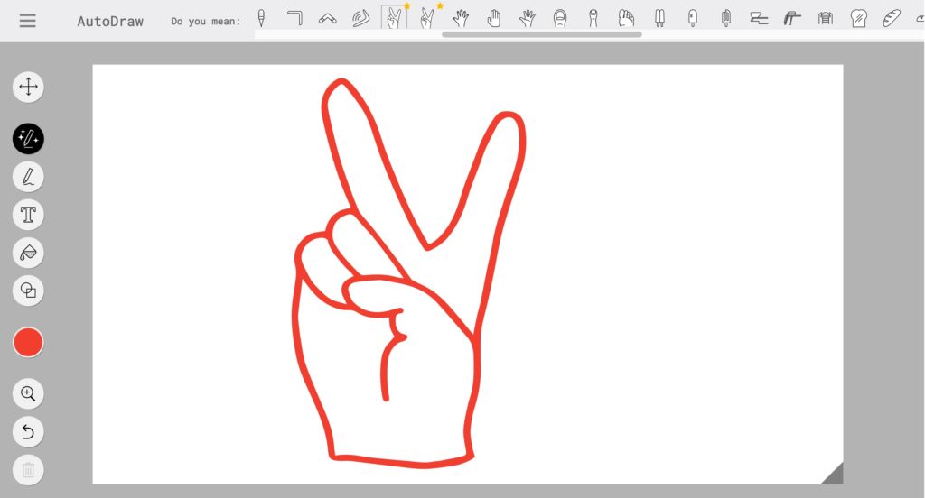Choose the footprint suggestion
The height and width of the screenshot is (498, 925).
[x=626, y=18]
